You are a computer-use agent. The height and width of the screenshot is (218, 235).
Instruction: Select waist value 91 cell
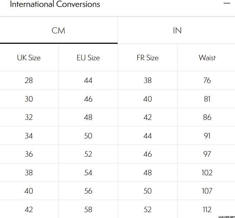[x=207, y=136]
